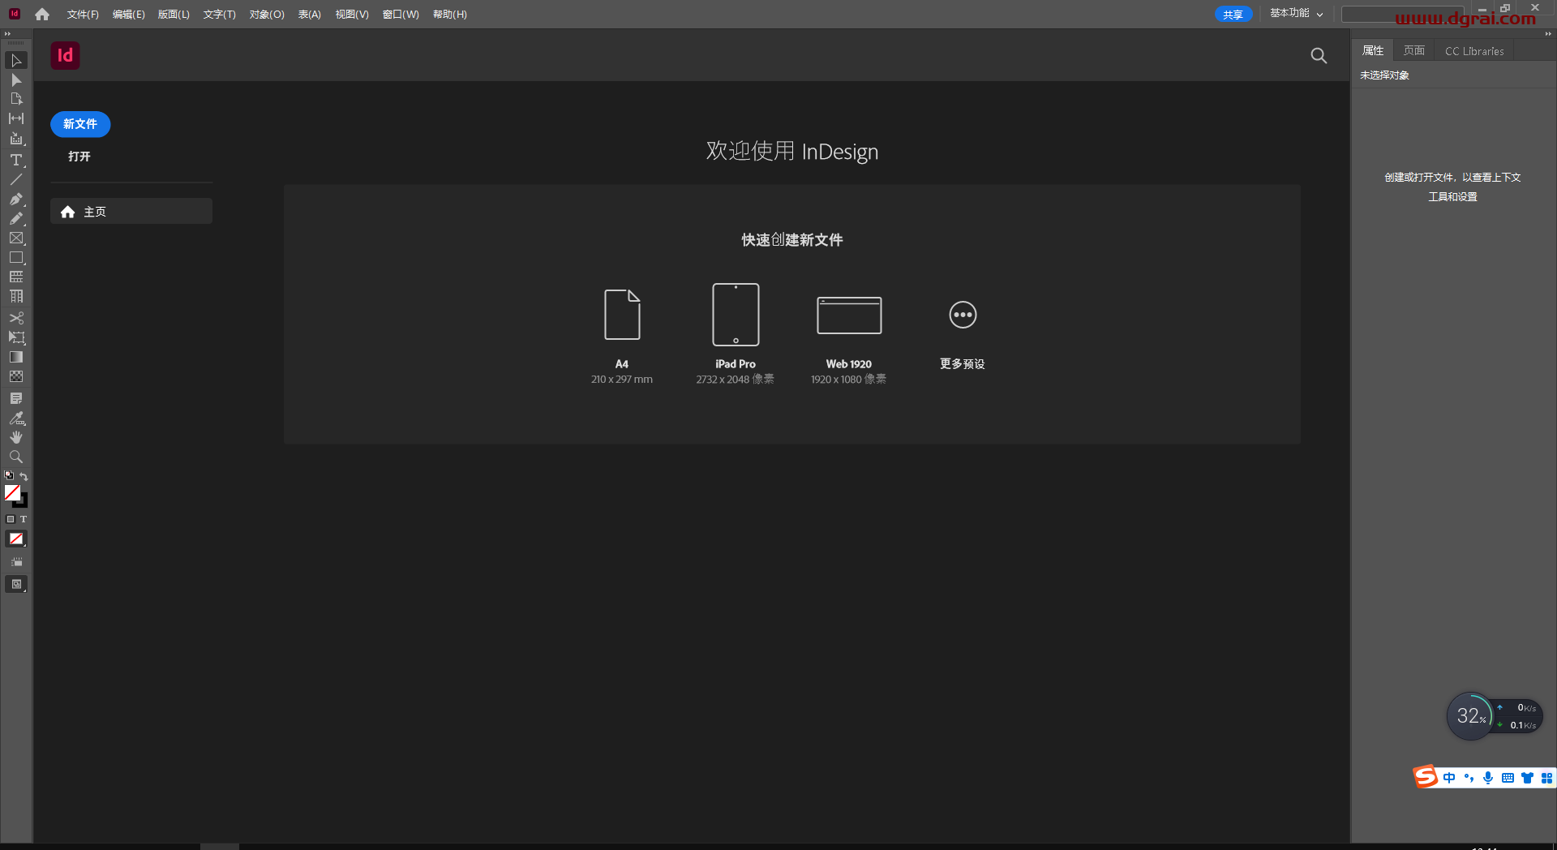Swap fill and stroke colors in toolbar
1557x850 pixels.
point(25,477)
